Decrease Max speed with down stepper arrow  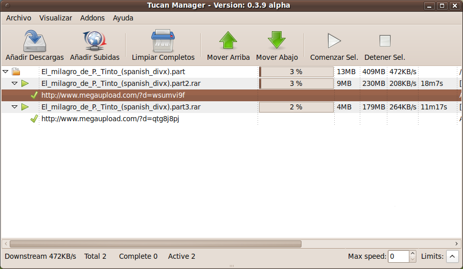click(412, 259)
